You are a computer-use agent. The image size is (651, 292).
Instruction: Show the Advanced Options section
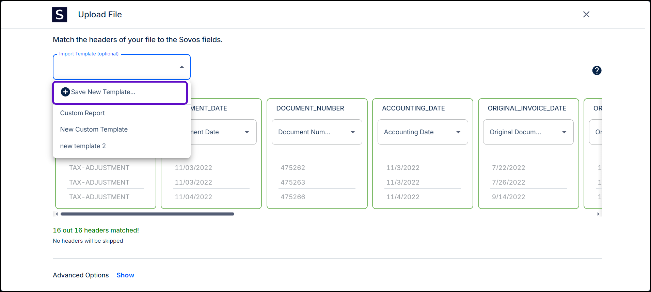click(125, 275)
